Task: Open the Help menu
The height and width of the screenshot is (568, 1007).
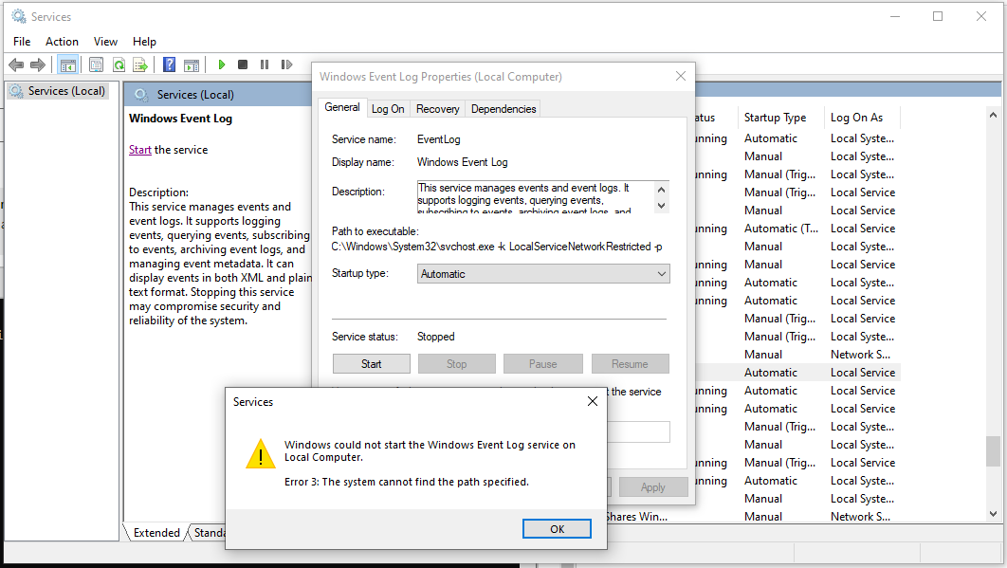Action: [144, 41]
